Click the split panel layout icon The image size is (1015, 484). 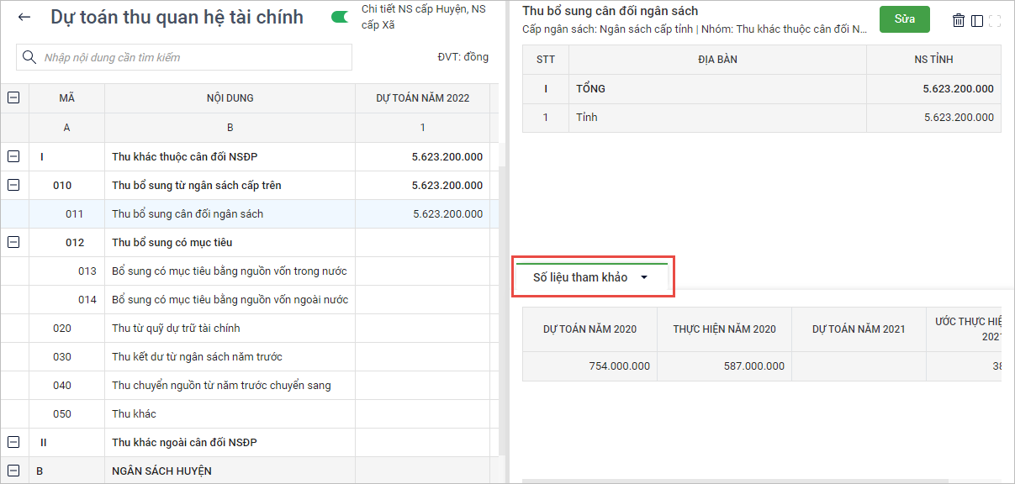click(977, 20)
